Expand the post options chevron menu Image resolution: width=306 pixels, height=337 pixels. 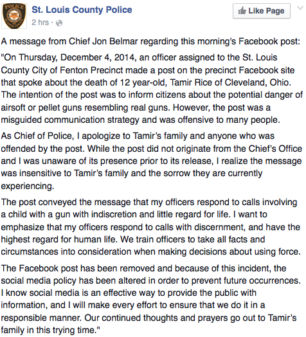[x=300, y=8]
